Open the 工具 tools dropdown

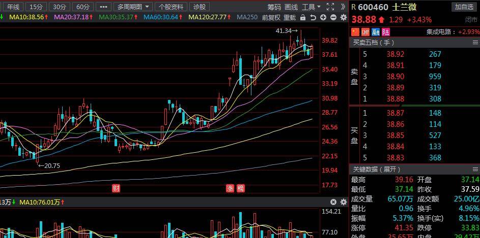pyautogui.click(x=311, y=7)
